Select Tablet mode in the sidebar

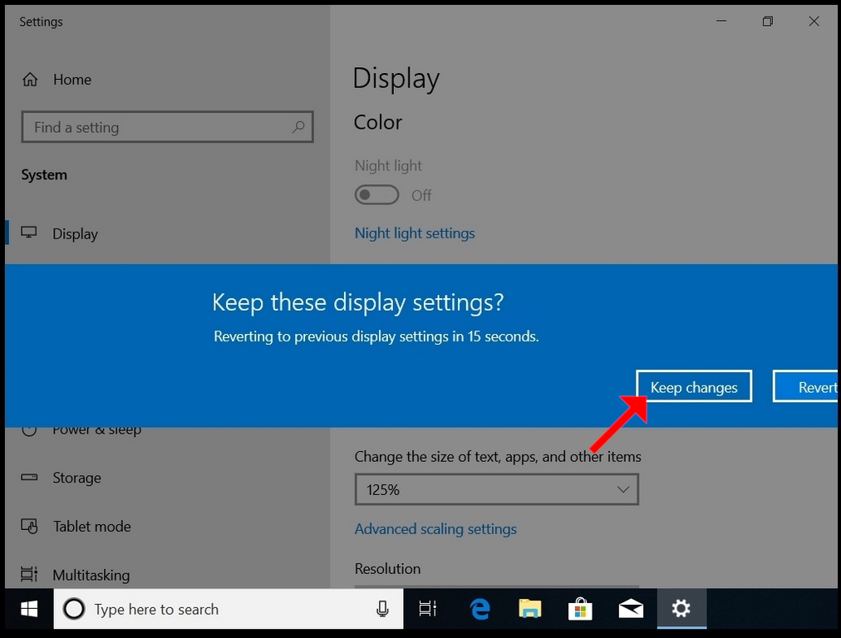[91, 527]
